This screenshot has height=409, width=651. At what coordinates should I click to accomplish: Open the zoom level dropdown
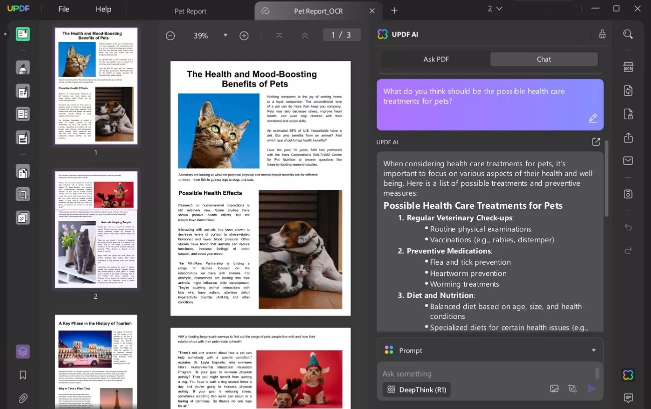point(225,36)
